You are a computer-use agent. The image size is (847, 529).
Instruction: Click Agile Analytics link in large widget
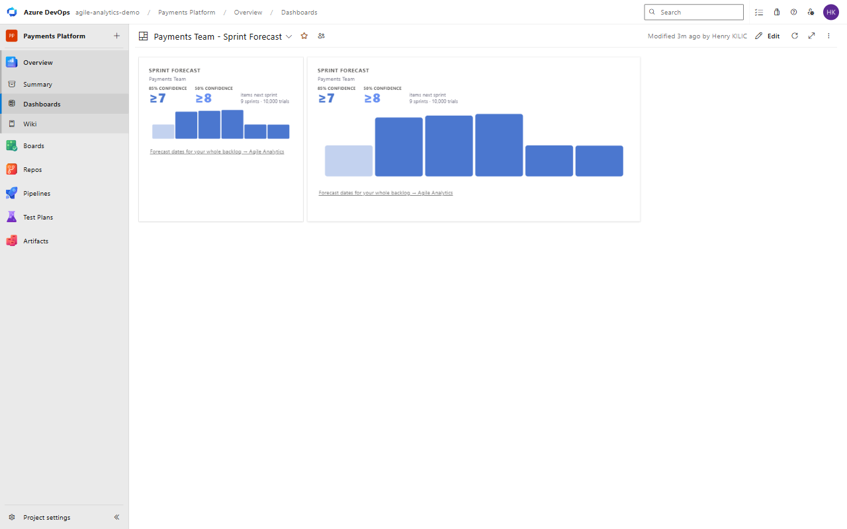point(386,192)
